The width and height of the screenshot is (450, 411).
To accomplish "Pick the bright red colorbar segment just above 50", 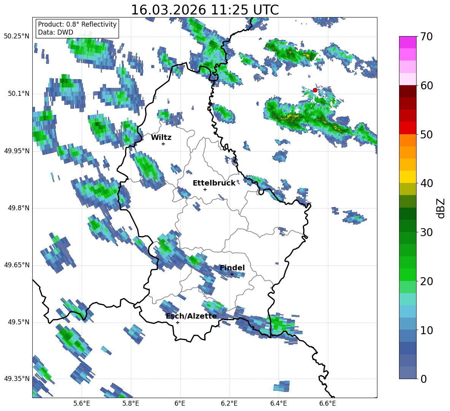I will [407, 128].
